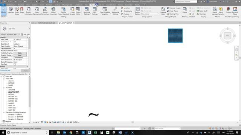The height and width of the screenshot is (135, 241).
Task: Close the ADAPTIVE TOP view tab
Action: pos(74,23)
